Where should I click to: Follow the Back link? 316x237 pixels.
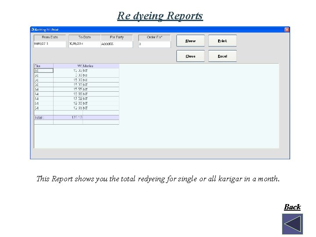pos(292,207)
